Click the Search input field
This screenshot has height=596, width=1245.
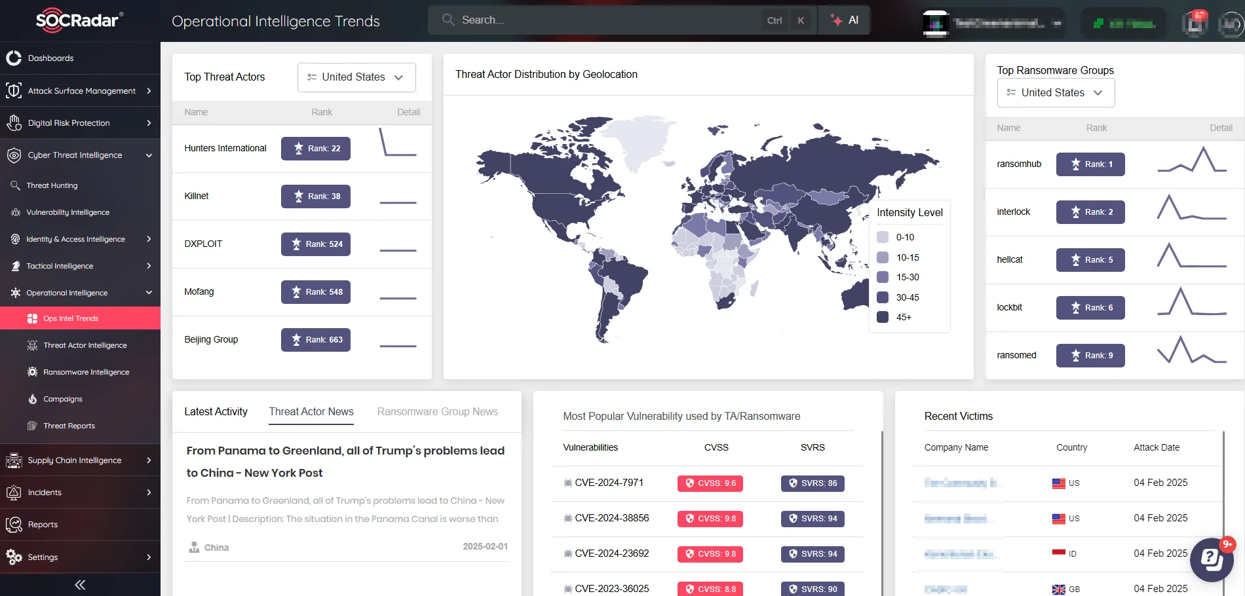(x=622, y=20)
